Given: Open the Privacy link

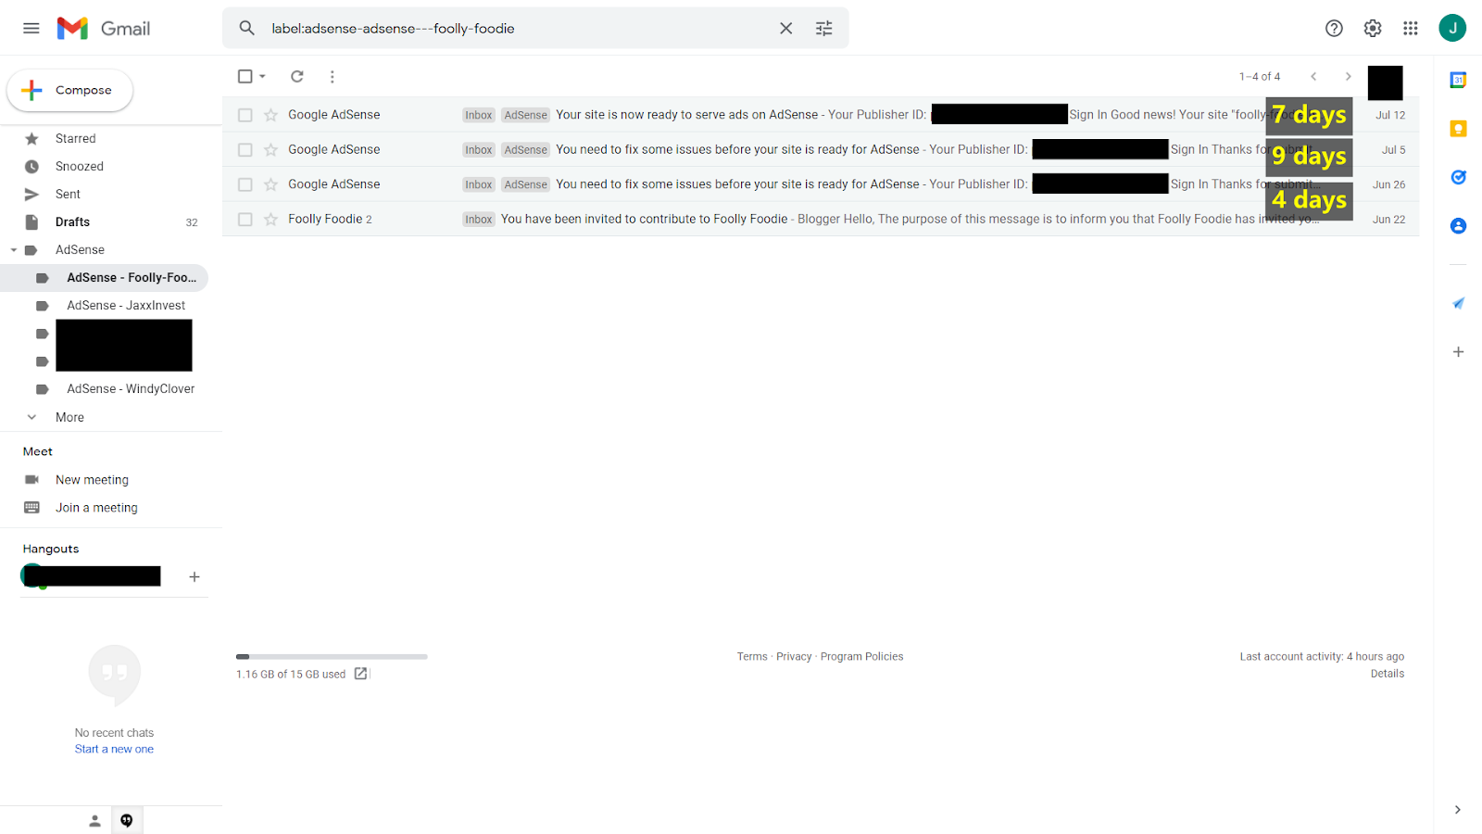Looking at the screenshot, I should pos(794,656).
